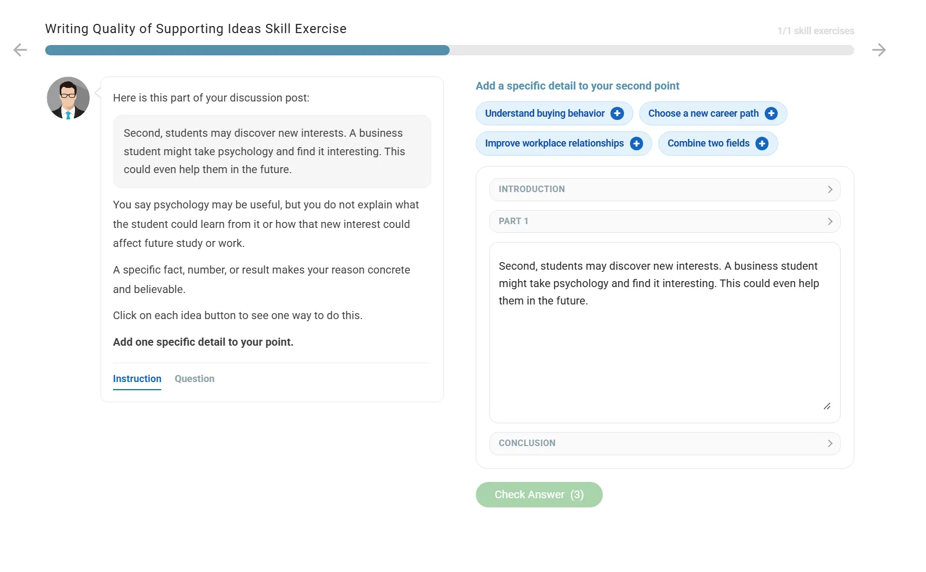Select the Improve workplace relationships idea
The image size is (926, 572).
click(x=564, y=143)
